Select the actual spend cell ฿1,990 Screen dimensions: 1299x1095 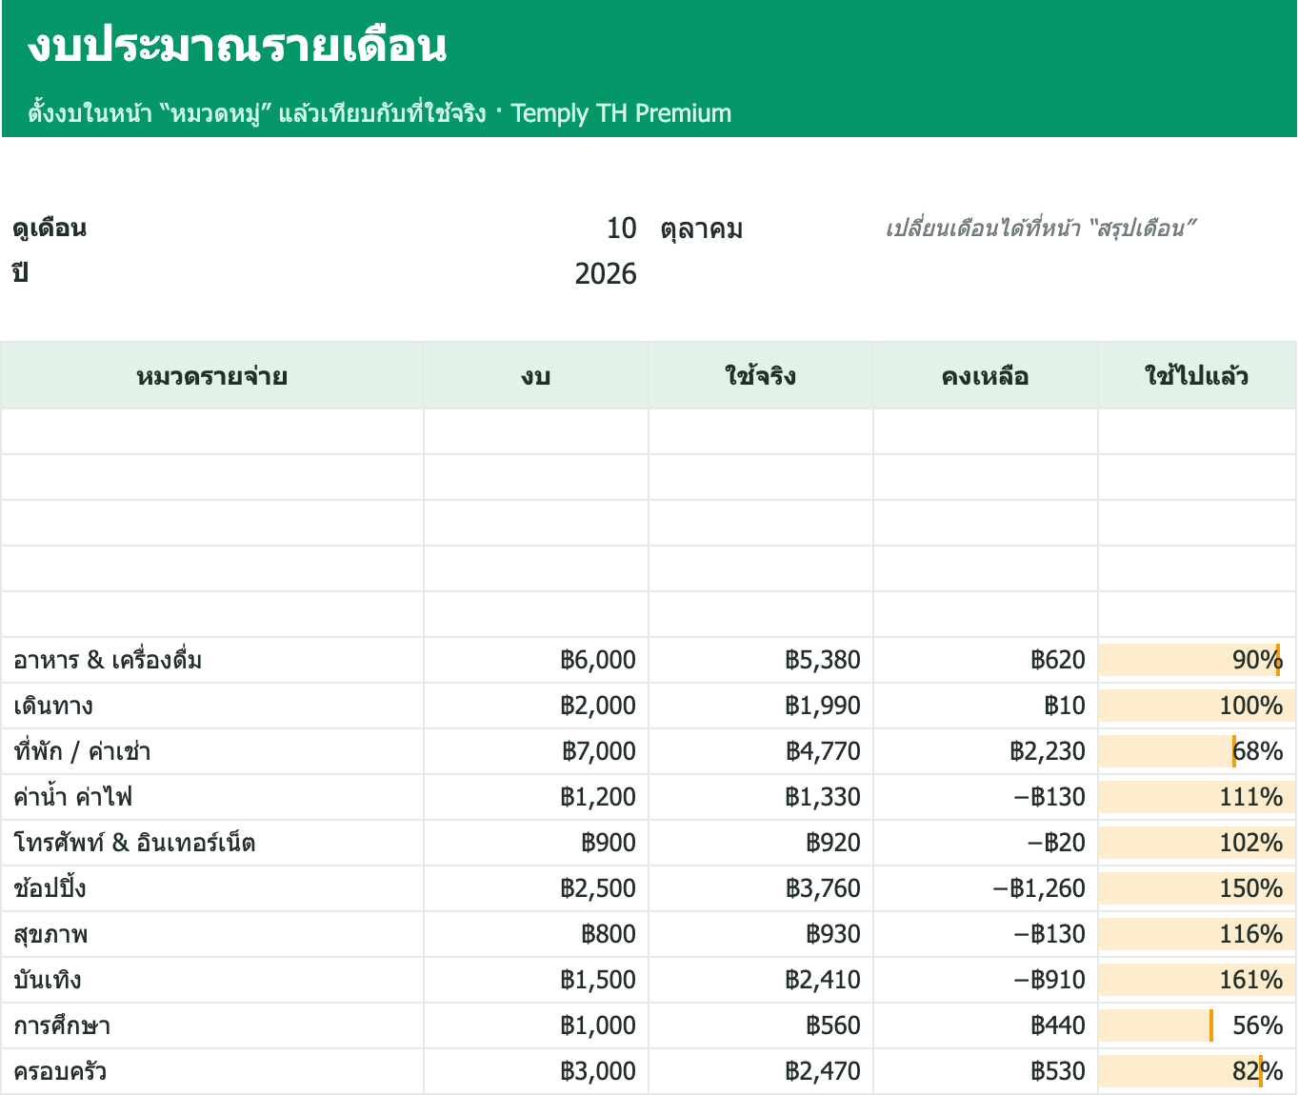(761, 706)
